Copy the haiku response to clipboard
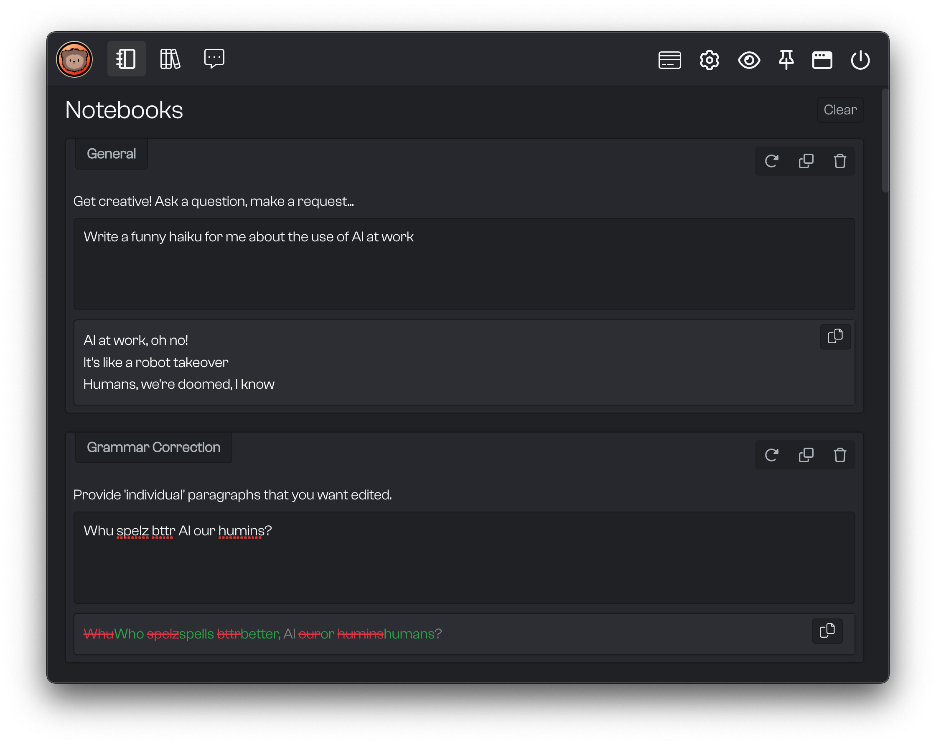Image resolution: width=936 pixels, height=745 pixels. tap(835, 335)
